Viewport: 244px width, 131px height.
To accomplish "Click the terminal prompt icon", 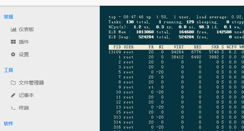I will (13, 108).
